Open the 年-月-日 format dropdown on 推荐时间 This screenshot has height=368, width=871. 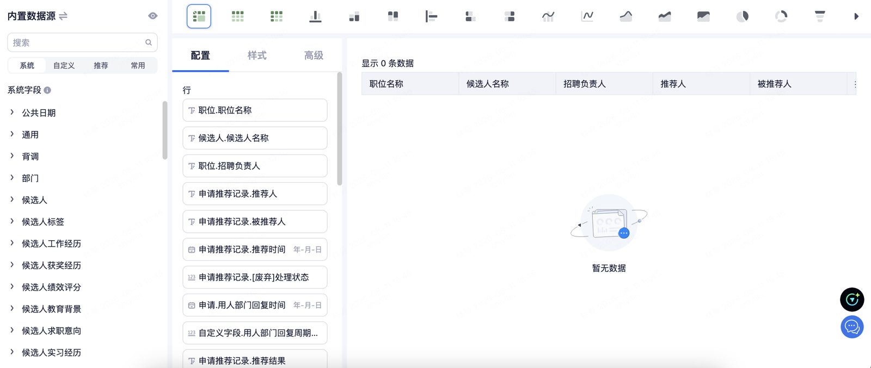(x=308, y=250)
